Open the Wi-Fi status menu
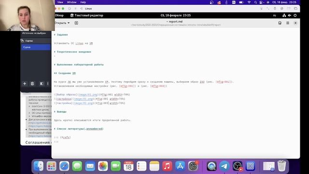This screenshot has height=174, width=309. pos(249,2)
